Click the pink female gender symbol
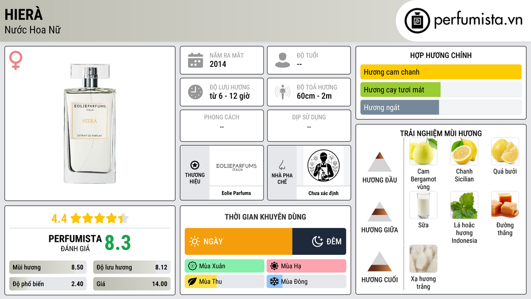Image resolution: width=531 pixels, height=299 pixels. pos(16,60)
